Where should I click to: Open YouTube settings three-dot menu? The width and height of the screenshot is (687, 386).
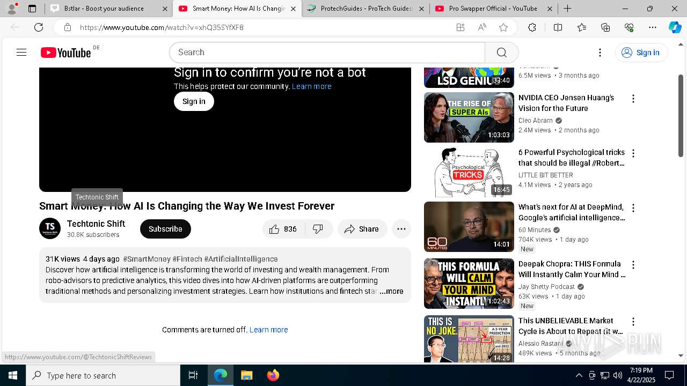coord(600,53)
